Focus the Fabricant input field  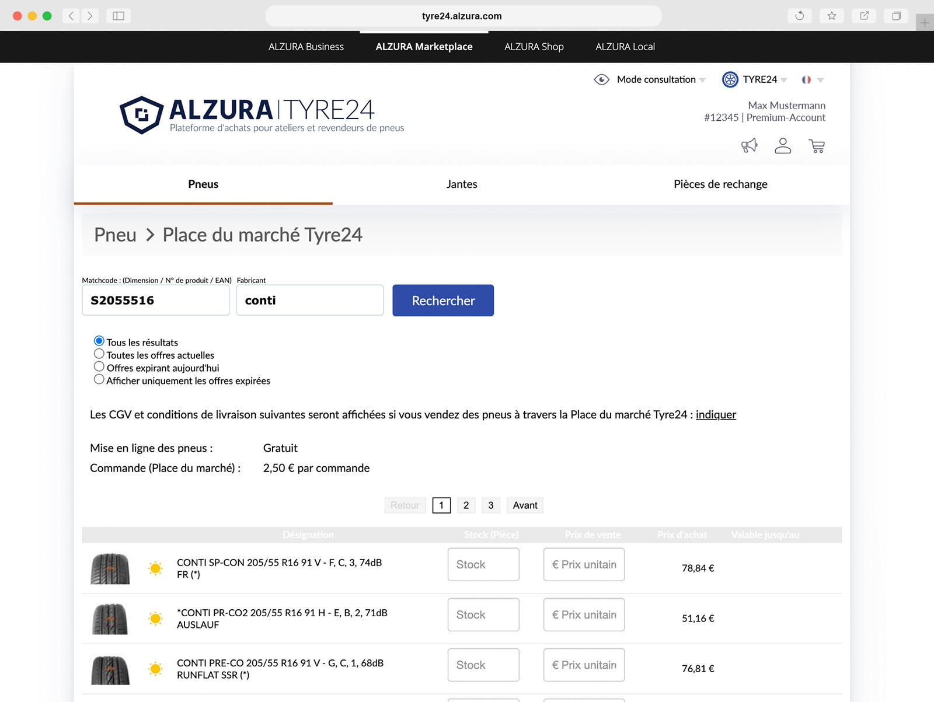click(309, 300)
